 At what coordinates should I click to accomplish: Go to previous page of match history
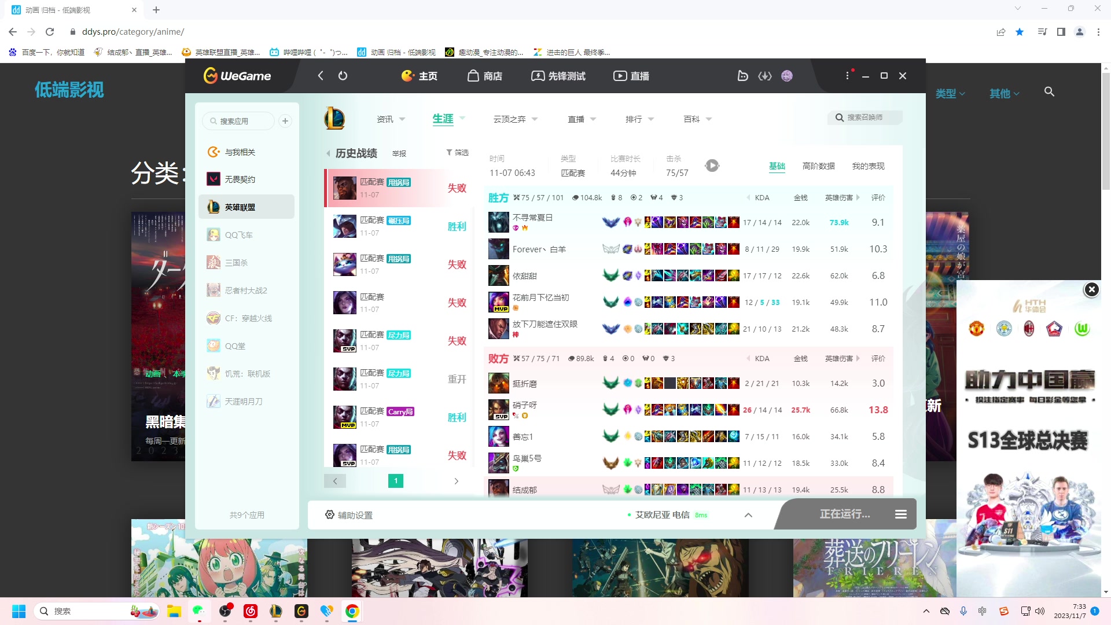pos(335,481)
